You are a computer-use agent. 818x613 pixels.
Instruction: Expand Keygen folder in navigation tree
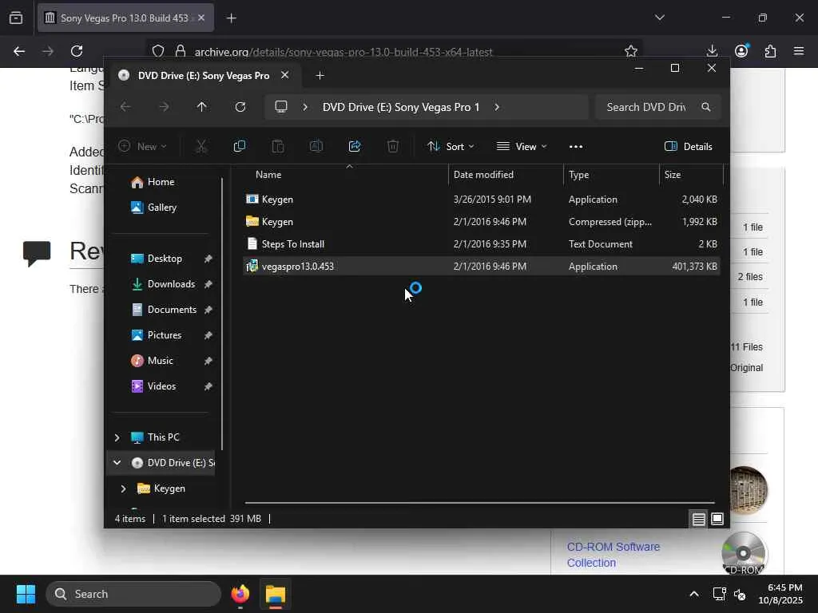click(x=123, y=488)
